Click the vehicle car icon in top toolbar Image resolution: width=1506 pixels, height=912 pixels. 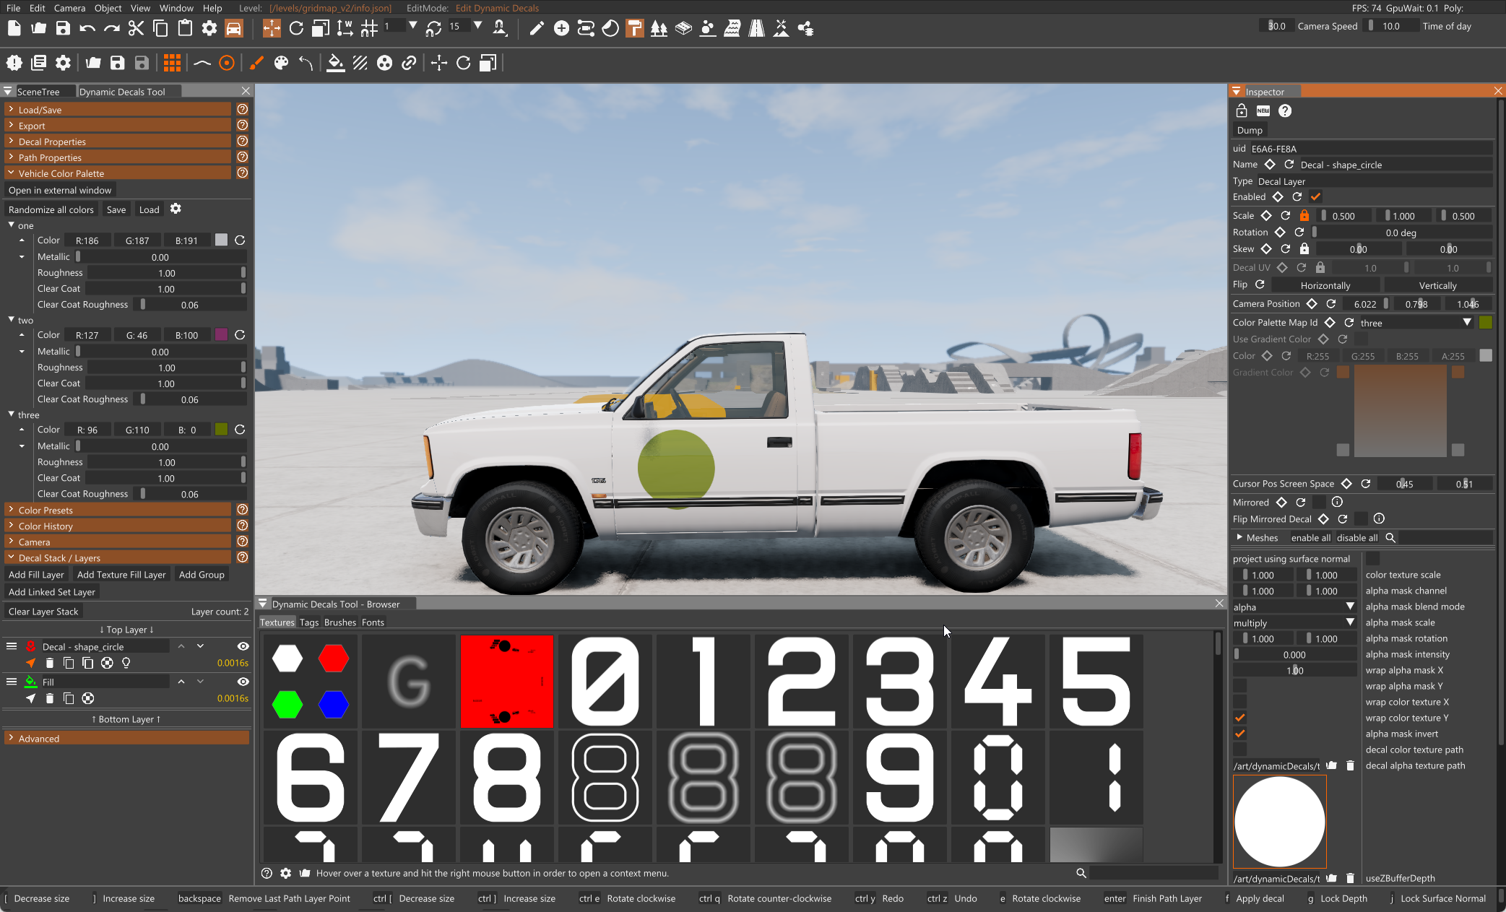(x=233, y=28)
